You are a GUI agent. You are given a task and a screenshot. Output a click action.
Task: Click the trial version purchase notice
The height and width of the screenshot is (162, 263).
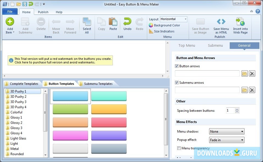click(x=60, y=60)
